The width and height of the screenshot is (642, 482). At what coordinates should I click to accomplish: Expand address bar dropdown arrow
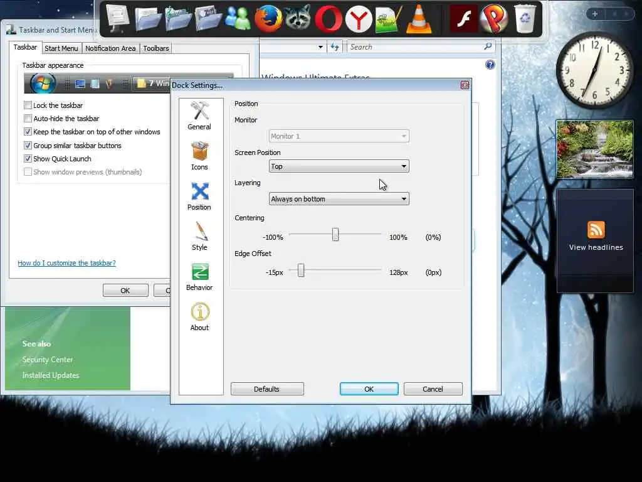pos(320,47)
